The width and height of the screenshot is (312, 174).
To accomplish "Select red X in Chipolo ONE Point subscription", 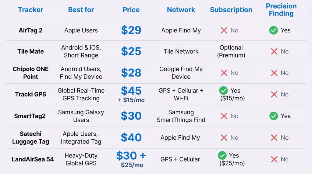I will click(224, 73).
